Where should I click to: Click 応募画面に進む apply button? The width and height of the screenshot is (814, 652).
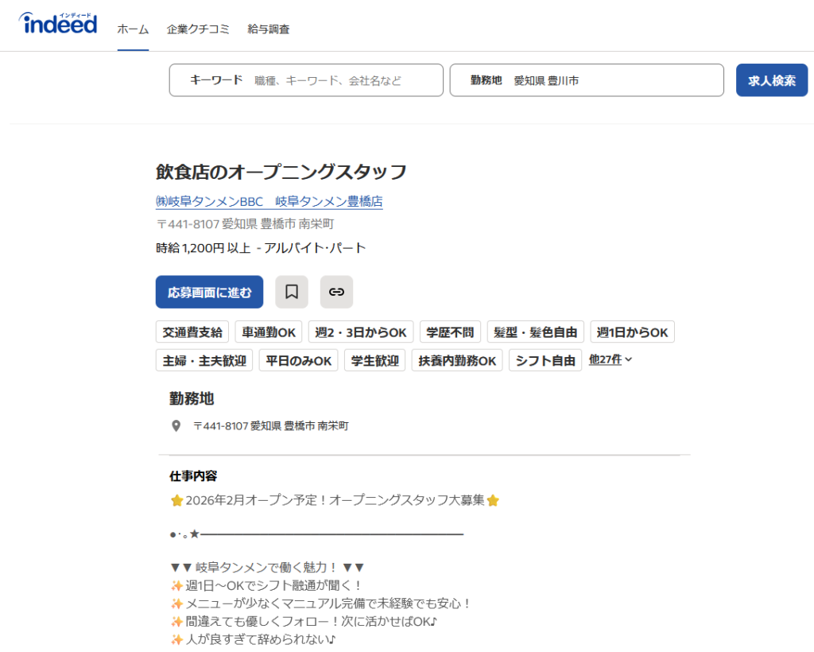209,292
